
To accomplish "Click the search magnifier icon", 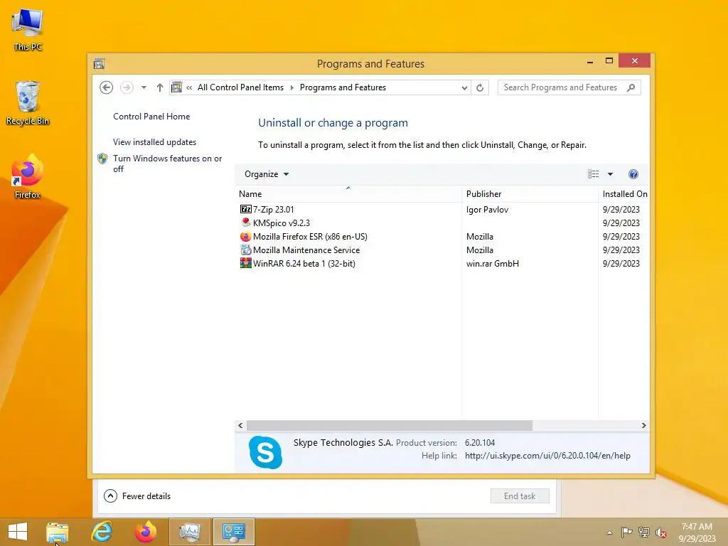I will tap(631, 87).
